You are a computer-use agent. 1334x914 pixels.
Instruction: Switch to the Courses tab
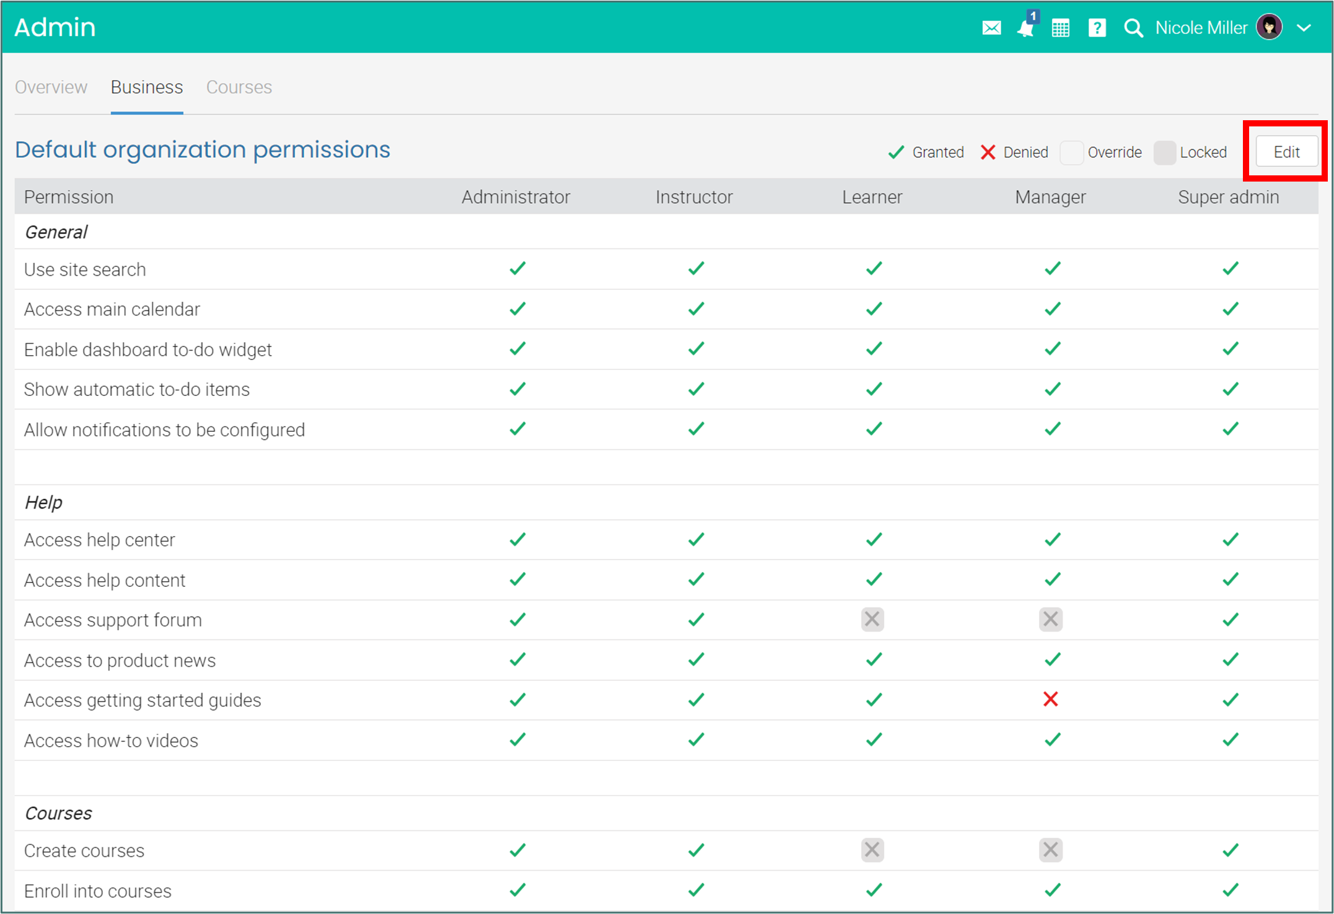click(x=239, y=87)
